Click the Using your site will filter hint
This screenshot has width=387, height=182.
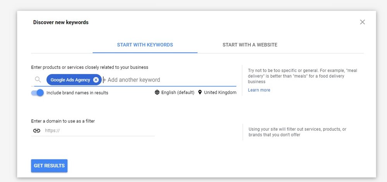(x=297, y=132)
